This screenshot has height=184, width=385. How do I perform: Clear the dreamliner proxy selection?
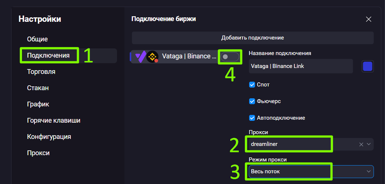(x=361, y=144)
